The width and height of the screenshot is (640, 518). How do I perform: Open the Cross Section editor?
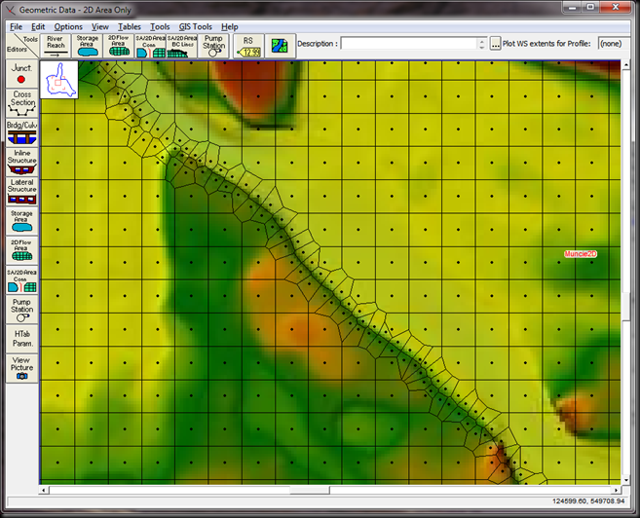point(21,101)
